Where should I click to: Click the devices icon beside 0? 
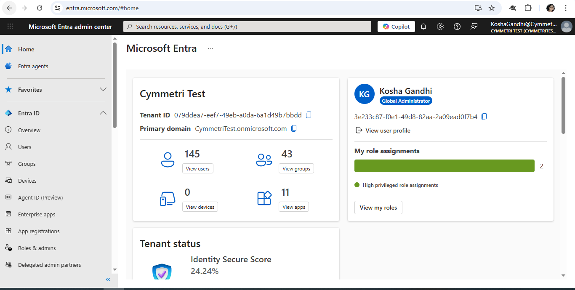pyautogui.click(x=168, y=199)
